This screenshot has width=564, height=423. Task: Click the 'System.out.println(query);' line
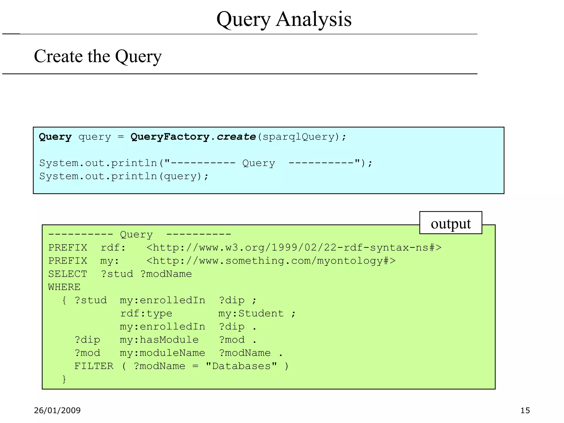coord(124,176)
